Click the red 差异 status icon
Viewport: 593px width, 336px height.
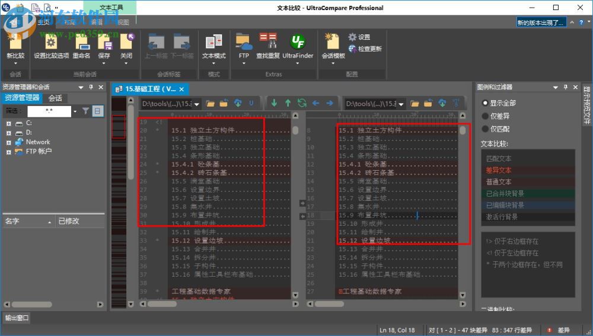pos(549,330)
